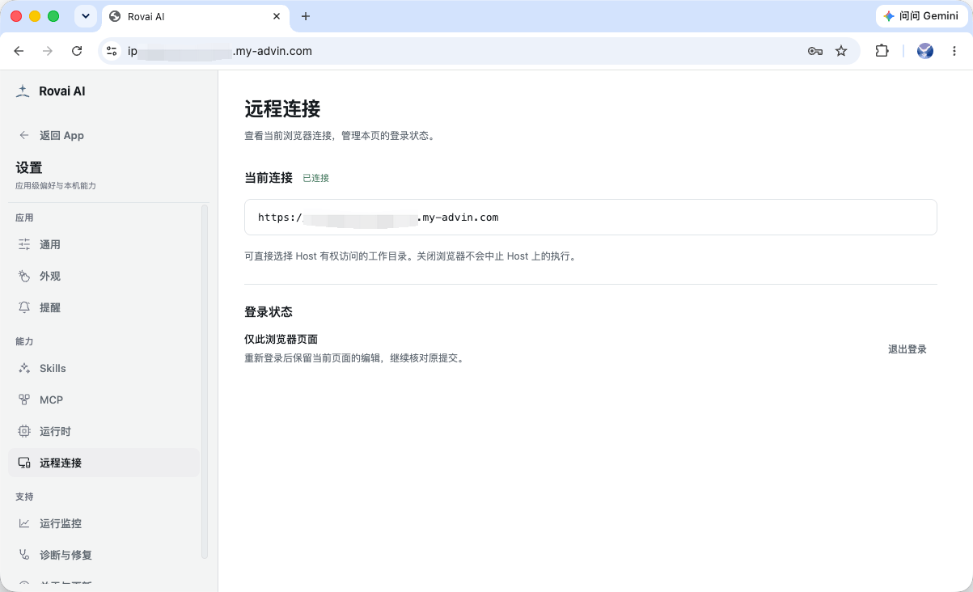The height and width of the screenshot is (592, 973).
Task: Click the 诊断与修复 stethoscope icon
Action: pos(24,555)
